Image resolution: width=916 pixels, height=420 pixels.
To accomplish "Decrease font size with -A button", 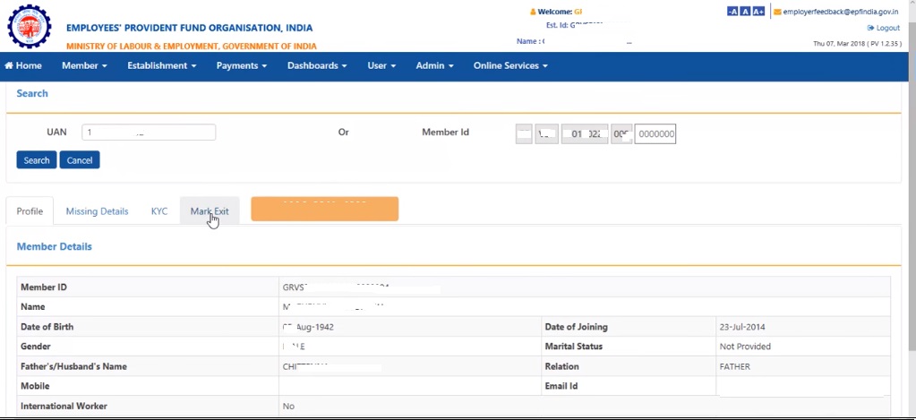I will click(732, 12).
